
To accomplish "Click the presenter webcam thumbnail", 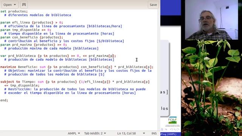I will (x=211, y=20).
